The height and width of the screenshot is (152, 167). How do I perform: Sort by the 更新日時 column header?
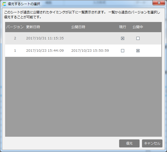click(x=33, y=27)
